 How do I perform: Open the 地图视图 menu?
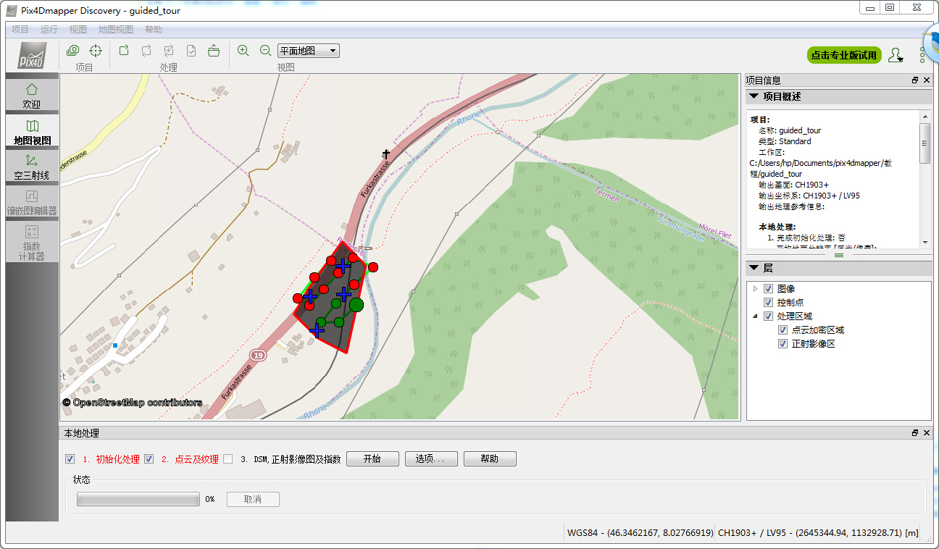coord(116,30)
